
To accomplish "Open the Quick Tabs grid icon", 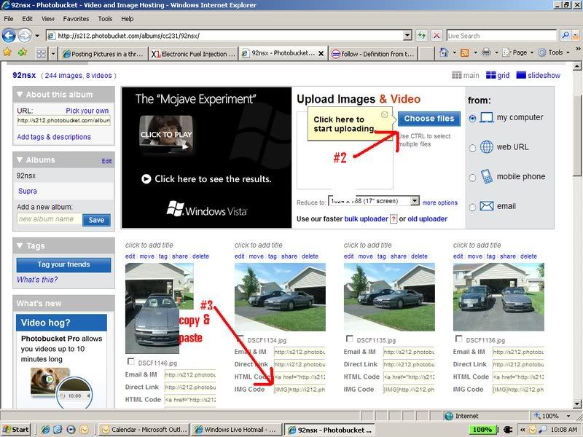I will click(42, 53).
